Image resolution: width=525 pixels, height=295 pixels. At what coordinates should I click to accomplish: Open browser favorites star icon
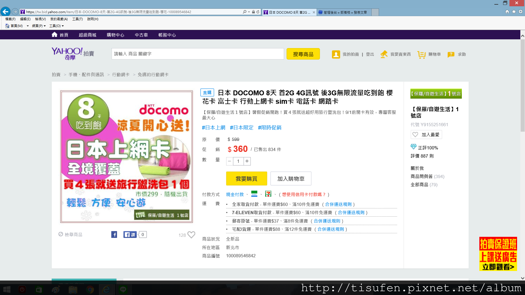514,12
